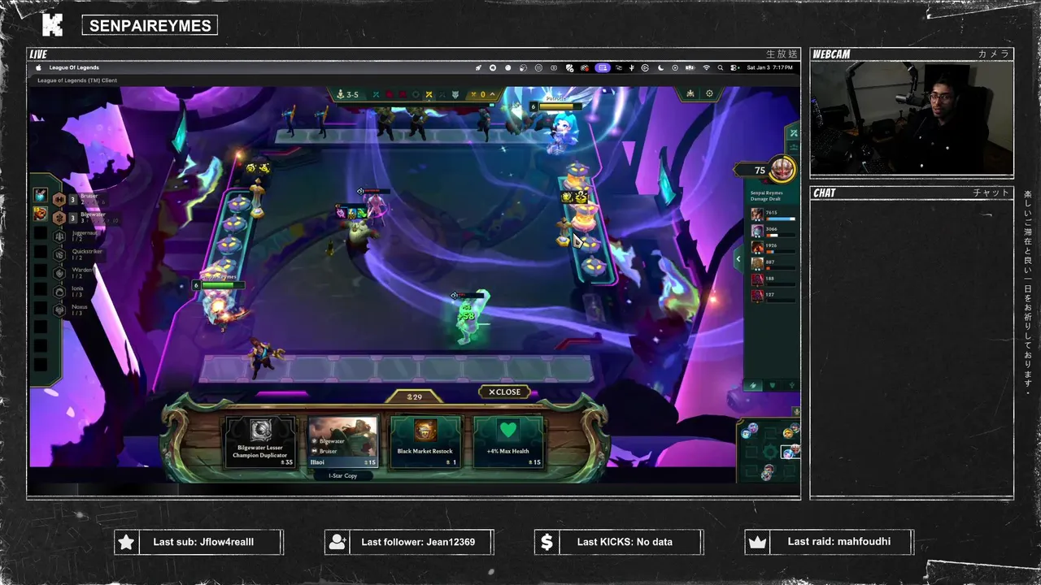Select the champion dealing 3066 damage
The width and height of the screenshot is (1041, 585).
[757, 231]
